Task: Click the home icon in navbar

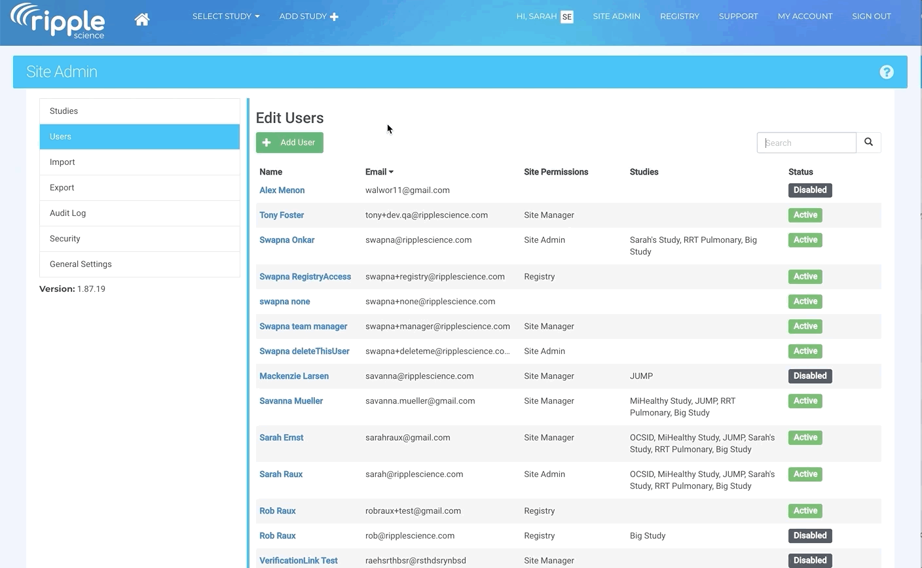Action: point(142,20)
